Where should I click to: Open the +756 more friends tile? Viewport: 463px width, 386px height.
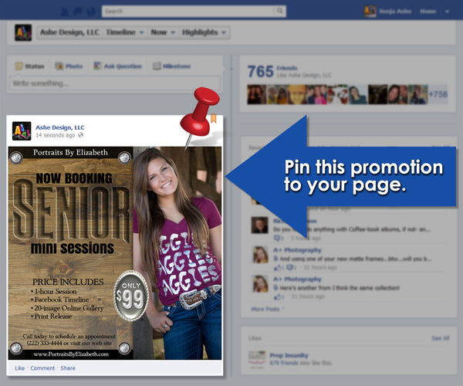pyautogui.click(x=438, y=94)
